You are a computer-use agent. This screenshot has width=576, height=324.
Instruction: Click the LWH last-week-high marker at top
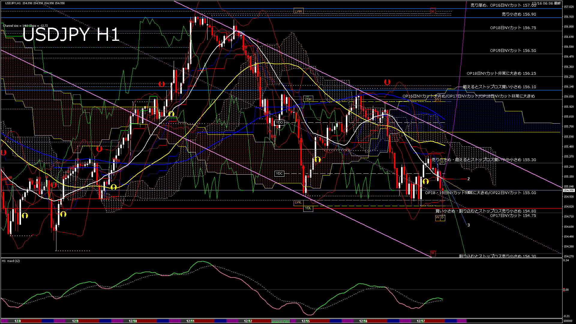tap(298, 11)
